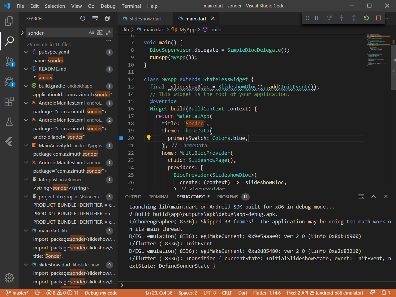The height and width of the screenshot is (297, 396).
Task: Click the Step Over debug icon
Action: tap(329, 18)
